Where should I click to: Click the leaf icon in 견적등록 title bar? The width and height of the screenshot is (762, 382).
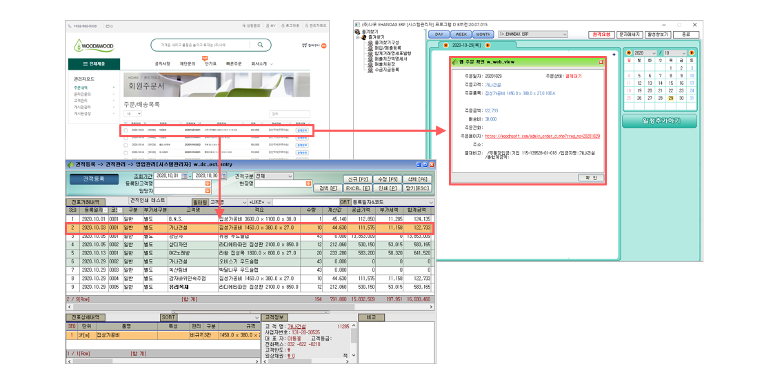tap(70, 165)
